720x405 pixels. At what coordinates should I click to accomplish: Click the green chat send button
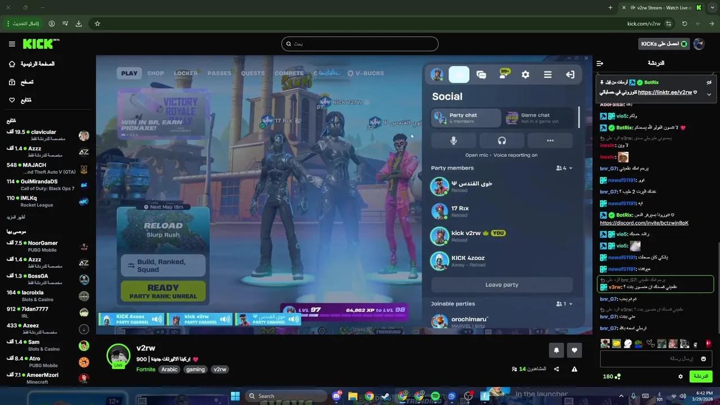point(700,376)
